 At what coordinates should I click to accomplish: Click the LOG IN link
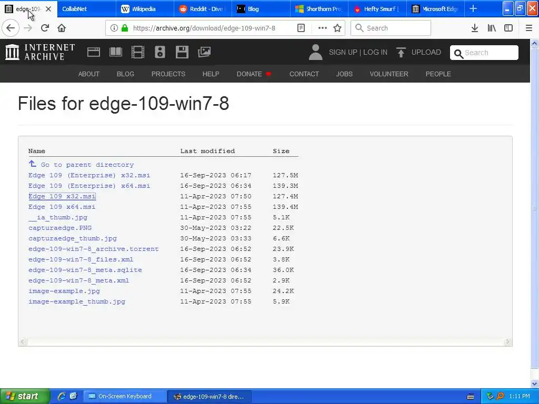pos(375,52)
